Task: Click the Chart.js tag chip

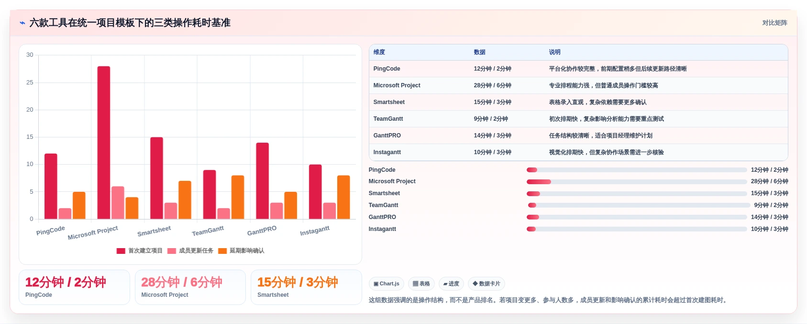Action: tap(387, 284)
